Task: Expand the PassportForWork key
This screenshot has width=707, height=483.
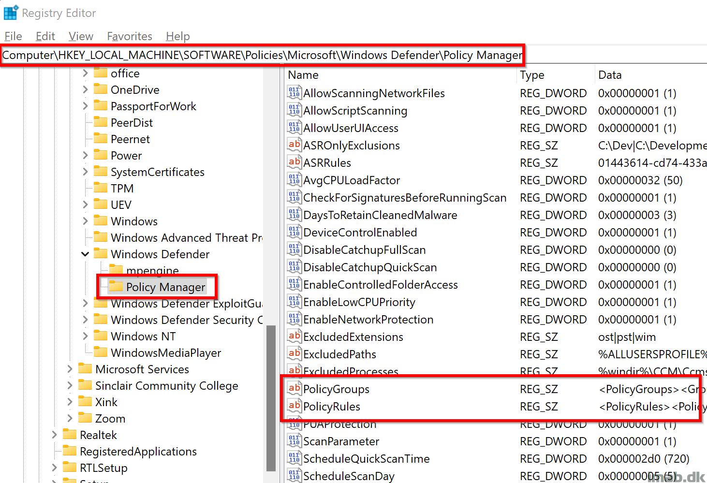Action: point(85,106)
